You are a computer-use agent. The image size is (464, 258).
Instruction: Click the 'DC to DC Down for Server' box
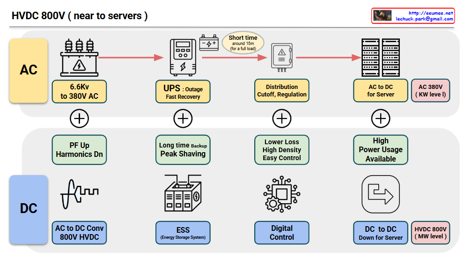381,233
